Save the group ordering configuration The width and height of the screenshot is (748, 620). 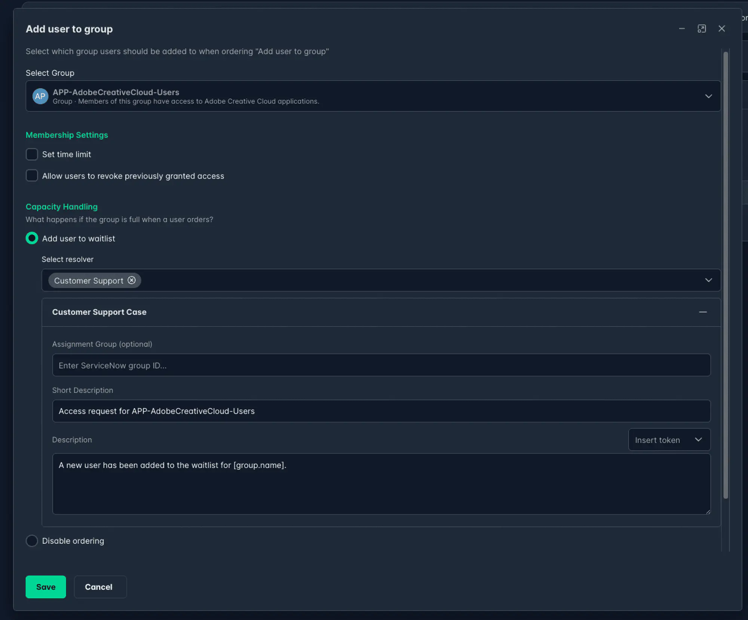(46, 587)
